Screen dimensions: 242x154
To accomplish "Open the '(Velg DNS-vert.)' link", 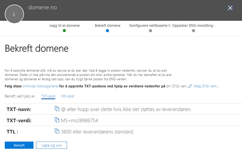I will pyautogui.click(x=206, y=86).
